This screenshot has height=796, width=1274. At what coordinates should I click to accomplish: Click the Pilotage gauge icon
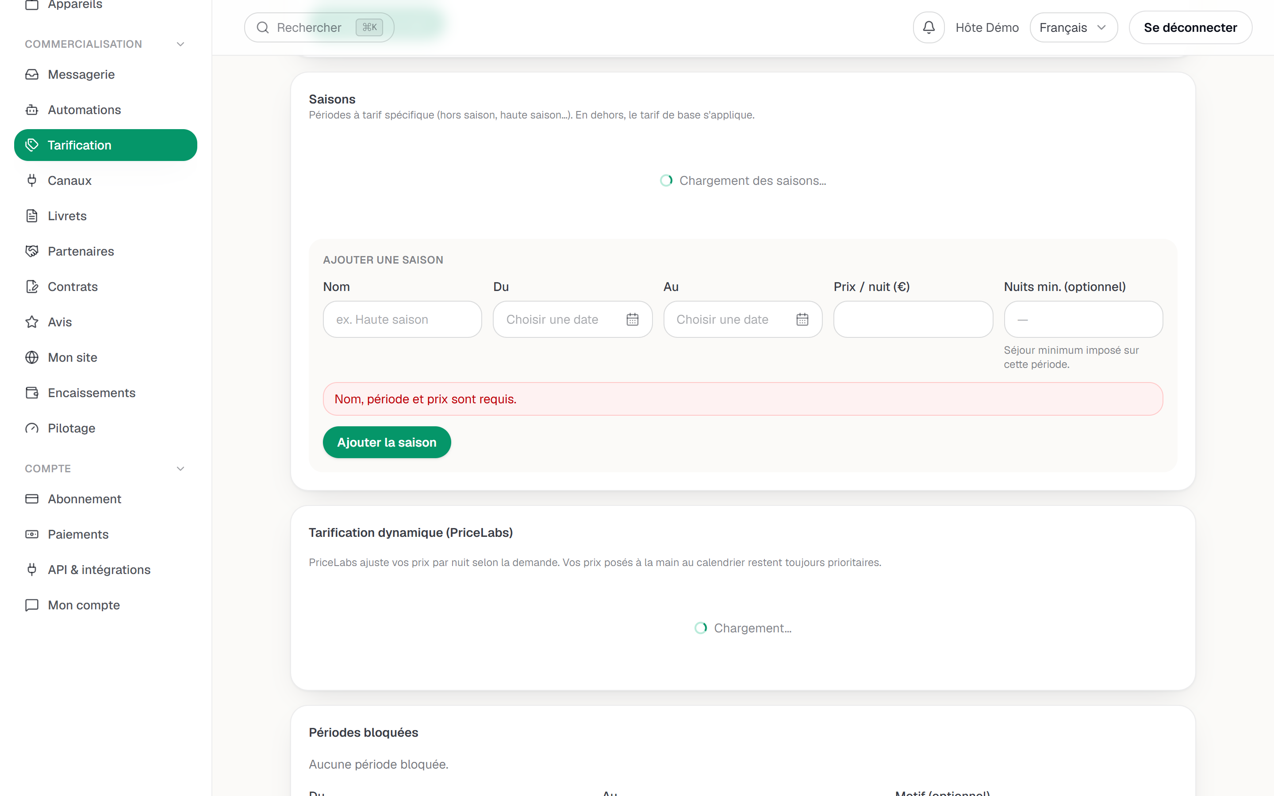31,428
